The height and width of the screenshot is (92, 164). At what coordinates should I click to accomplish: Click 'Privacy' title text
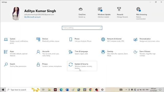pyautogui.click(x=45, y=64)
